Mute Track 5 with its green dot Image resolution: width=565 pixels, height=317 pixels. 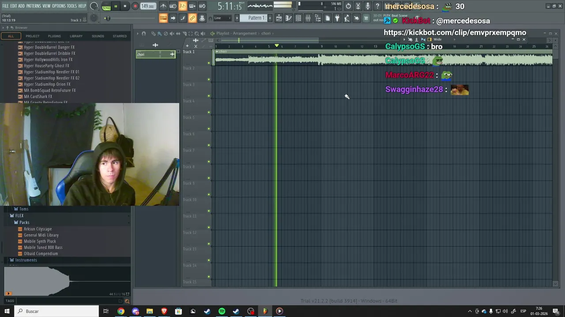(209, 129)
